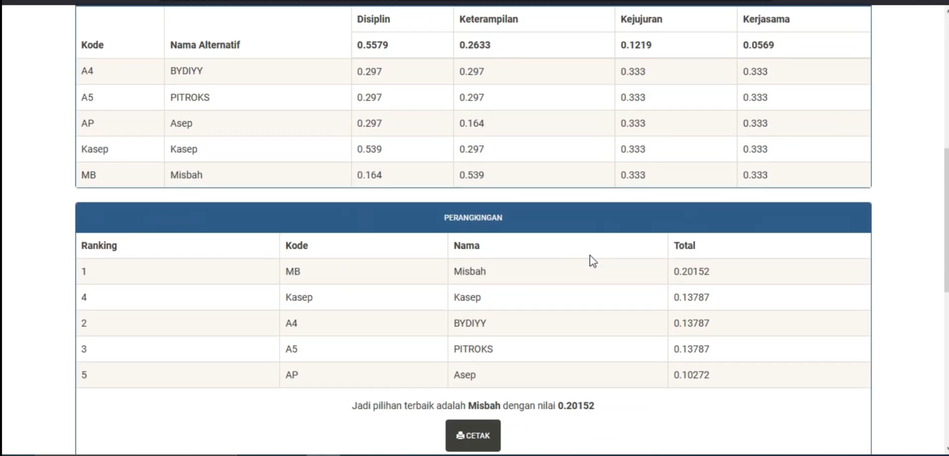
Task: Select the Nama Alternatif header
Action: [x=205, y=45]
